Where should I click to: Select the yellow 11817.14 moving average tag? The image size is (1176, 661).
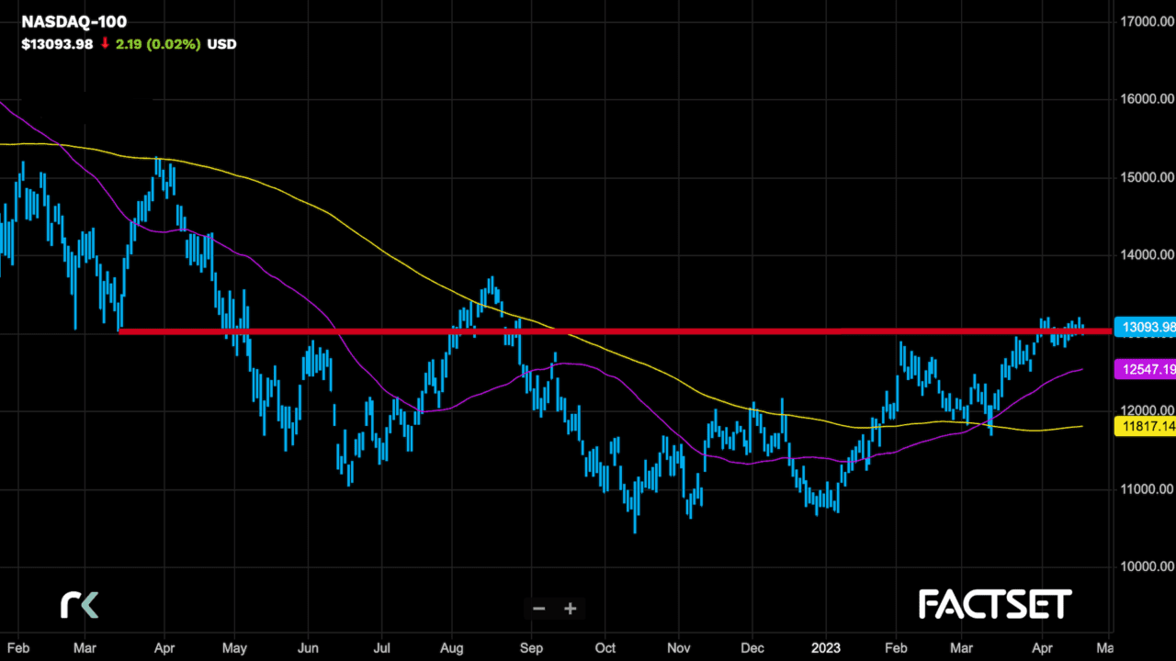pos(1144,426)
